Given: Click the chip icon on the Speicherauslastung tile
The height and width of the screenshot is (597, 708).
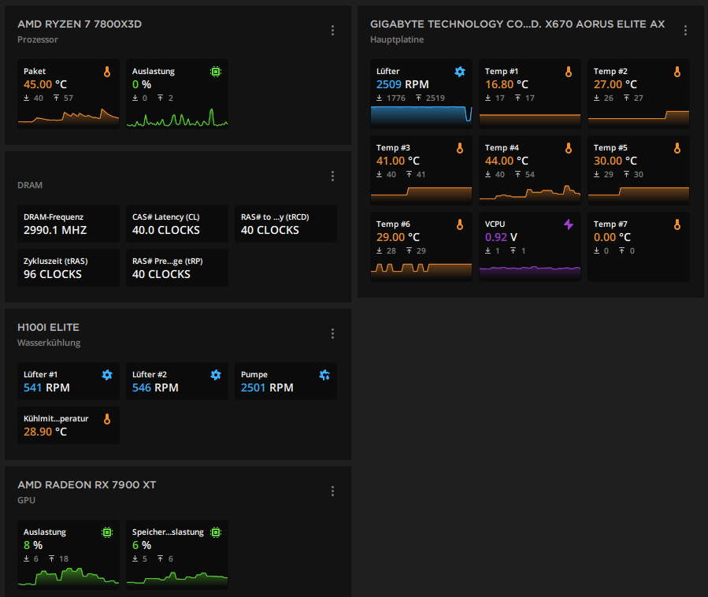Looking at the screenshot, I should click(x=216, y=532).
